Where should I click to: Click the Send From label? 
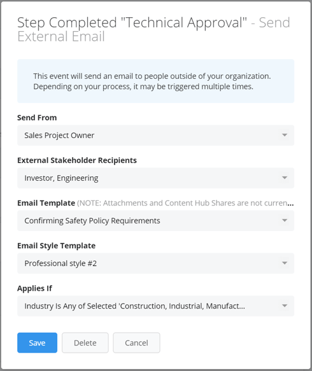coord(37,118)
